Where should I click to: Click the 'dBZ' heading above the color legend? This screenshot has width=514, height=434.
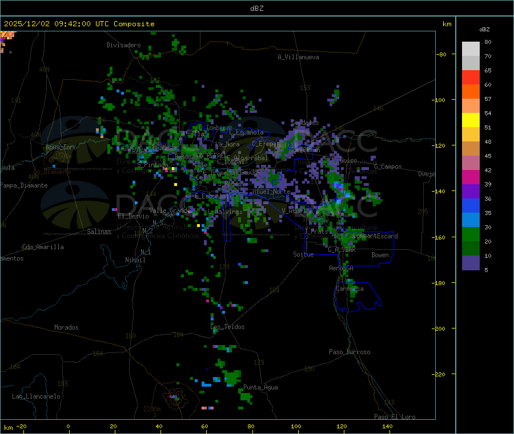[x=484, y=30]
